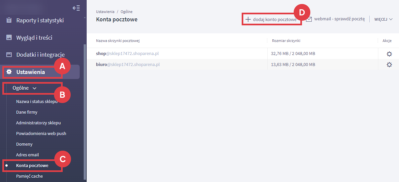Click the sidebar vertical scrollbar
Screen dimensions: 399x182
coord(85,110)
